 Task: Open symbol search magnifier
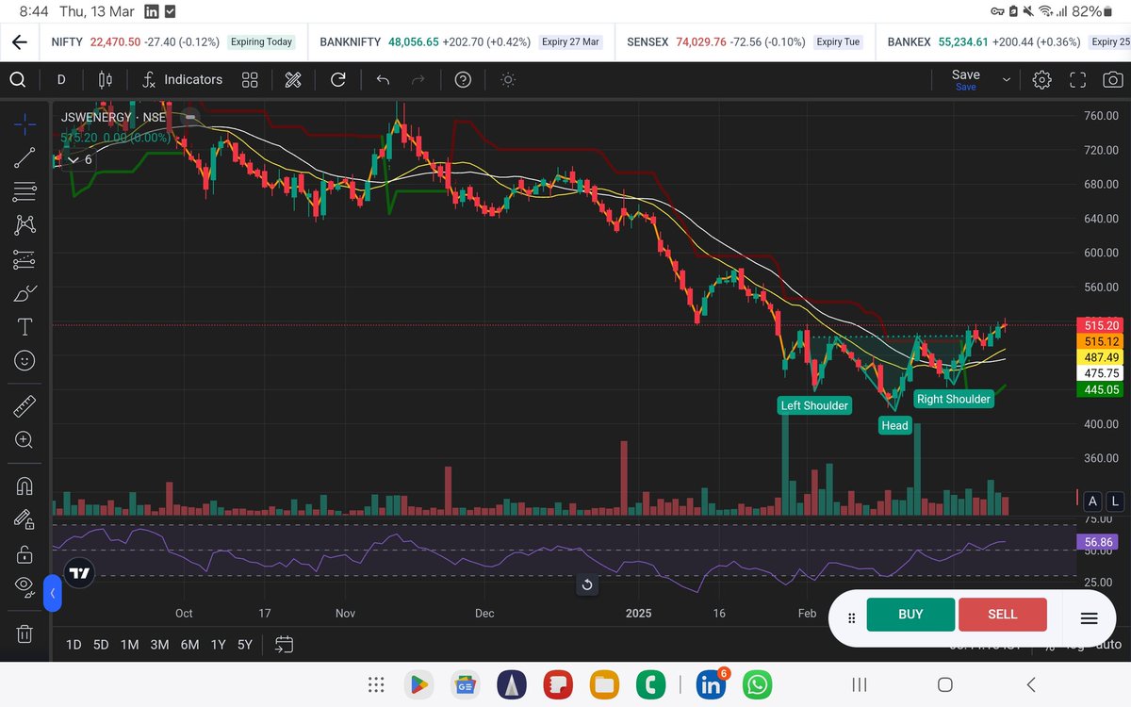18,80
